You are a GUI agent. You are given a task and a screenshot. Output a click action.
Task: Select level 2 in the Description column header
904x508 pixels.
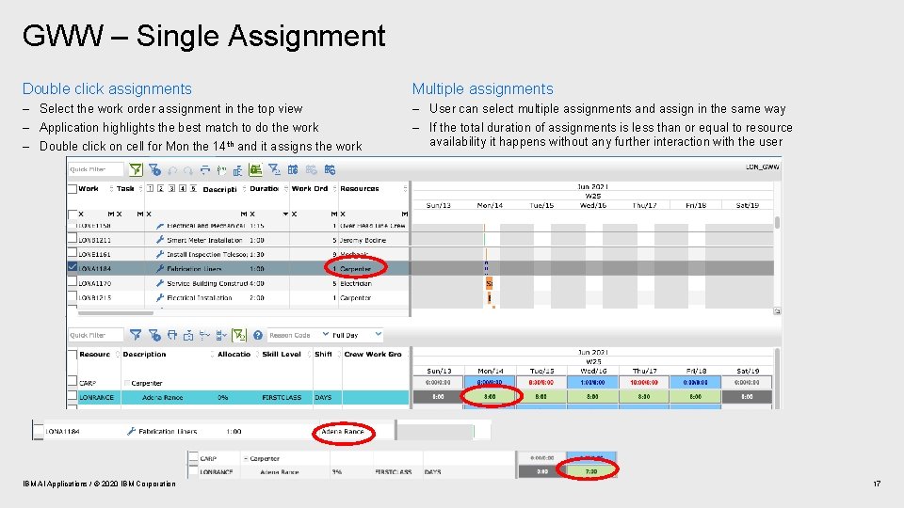pos(161,188)
